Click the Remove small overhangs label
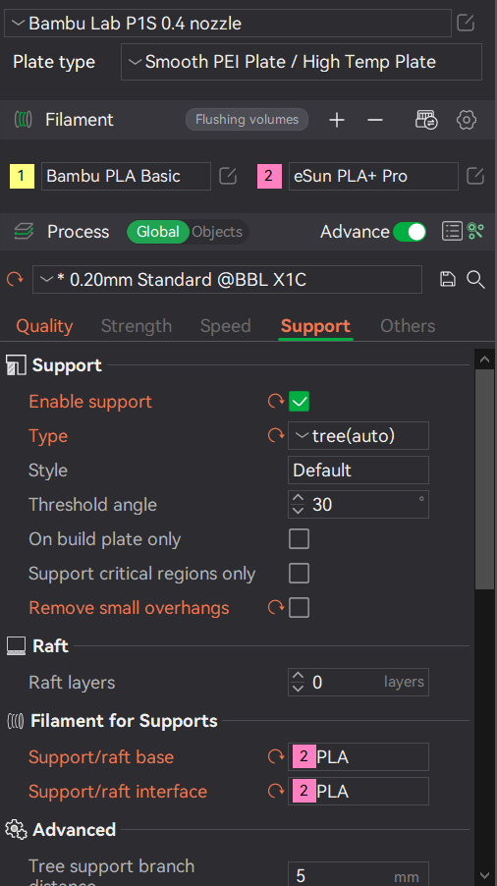The image size is (497, 886). [129, 608]
